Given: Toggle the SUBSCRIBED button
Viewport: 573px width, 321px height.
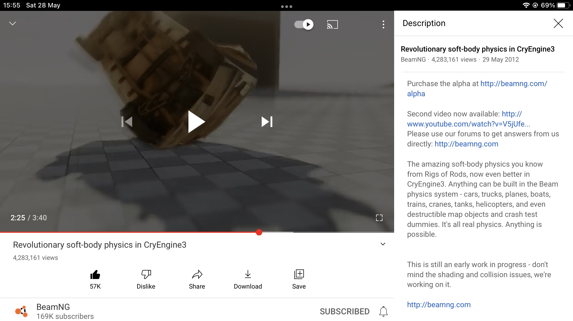Looking at the screenshot, I should click(344, 311).
